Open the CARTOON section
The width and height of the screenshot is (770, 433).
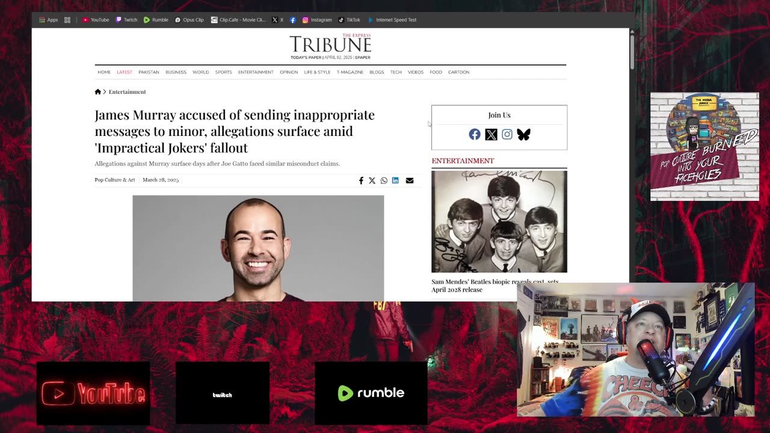(459, 72)
